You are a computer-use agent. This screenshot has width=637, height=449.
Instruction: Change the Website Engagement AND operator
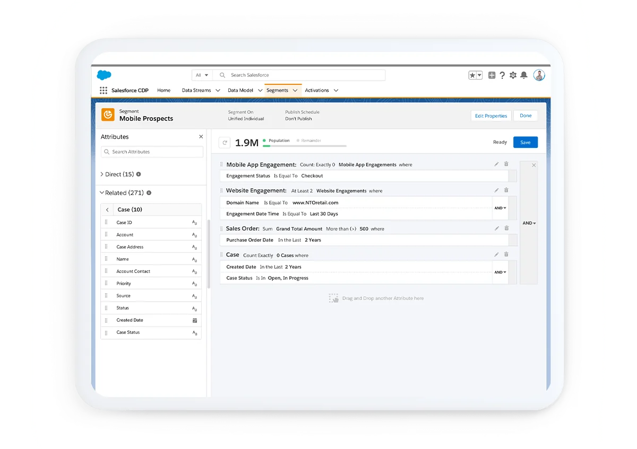tap(500, 208)
